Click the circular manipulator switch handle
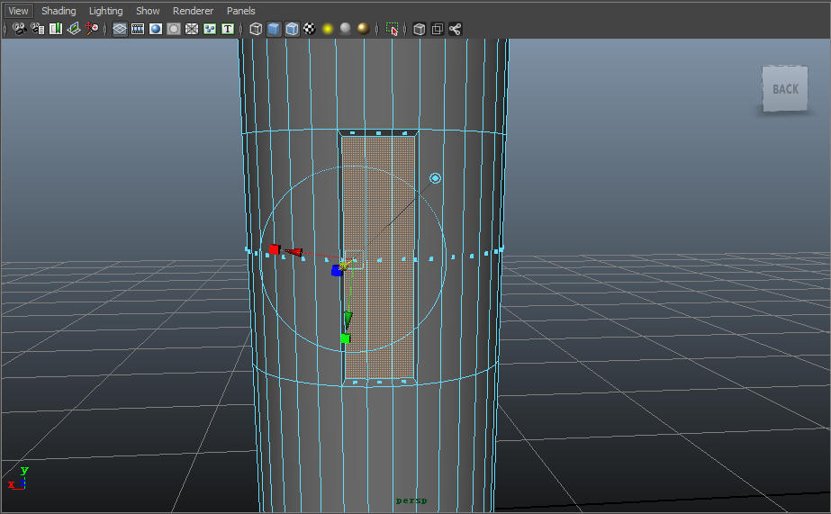The image size is (831, 514). coord(435,178)
